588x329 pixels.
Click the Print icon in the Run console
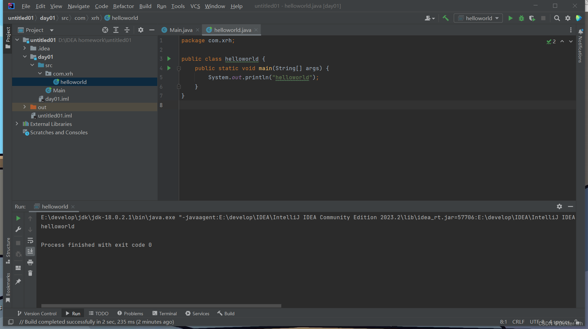[x=30, y=262]
